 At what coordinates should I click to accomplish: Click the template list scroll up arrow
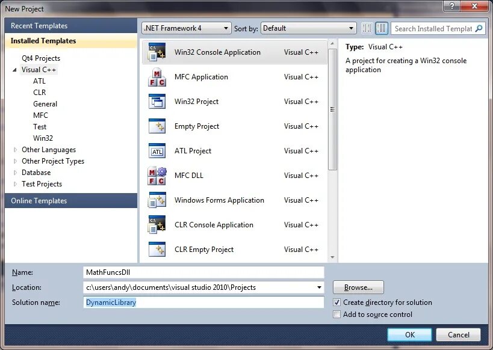332,43
